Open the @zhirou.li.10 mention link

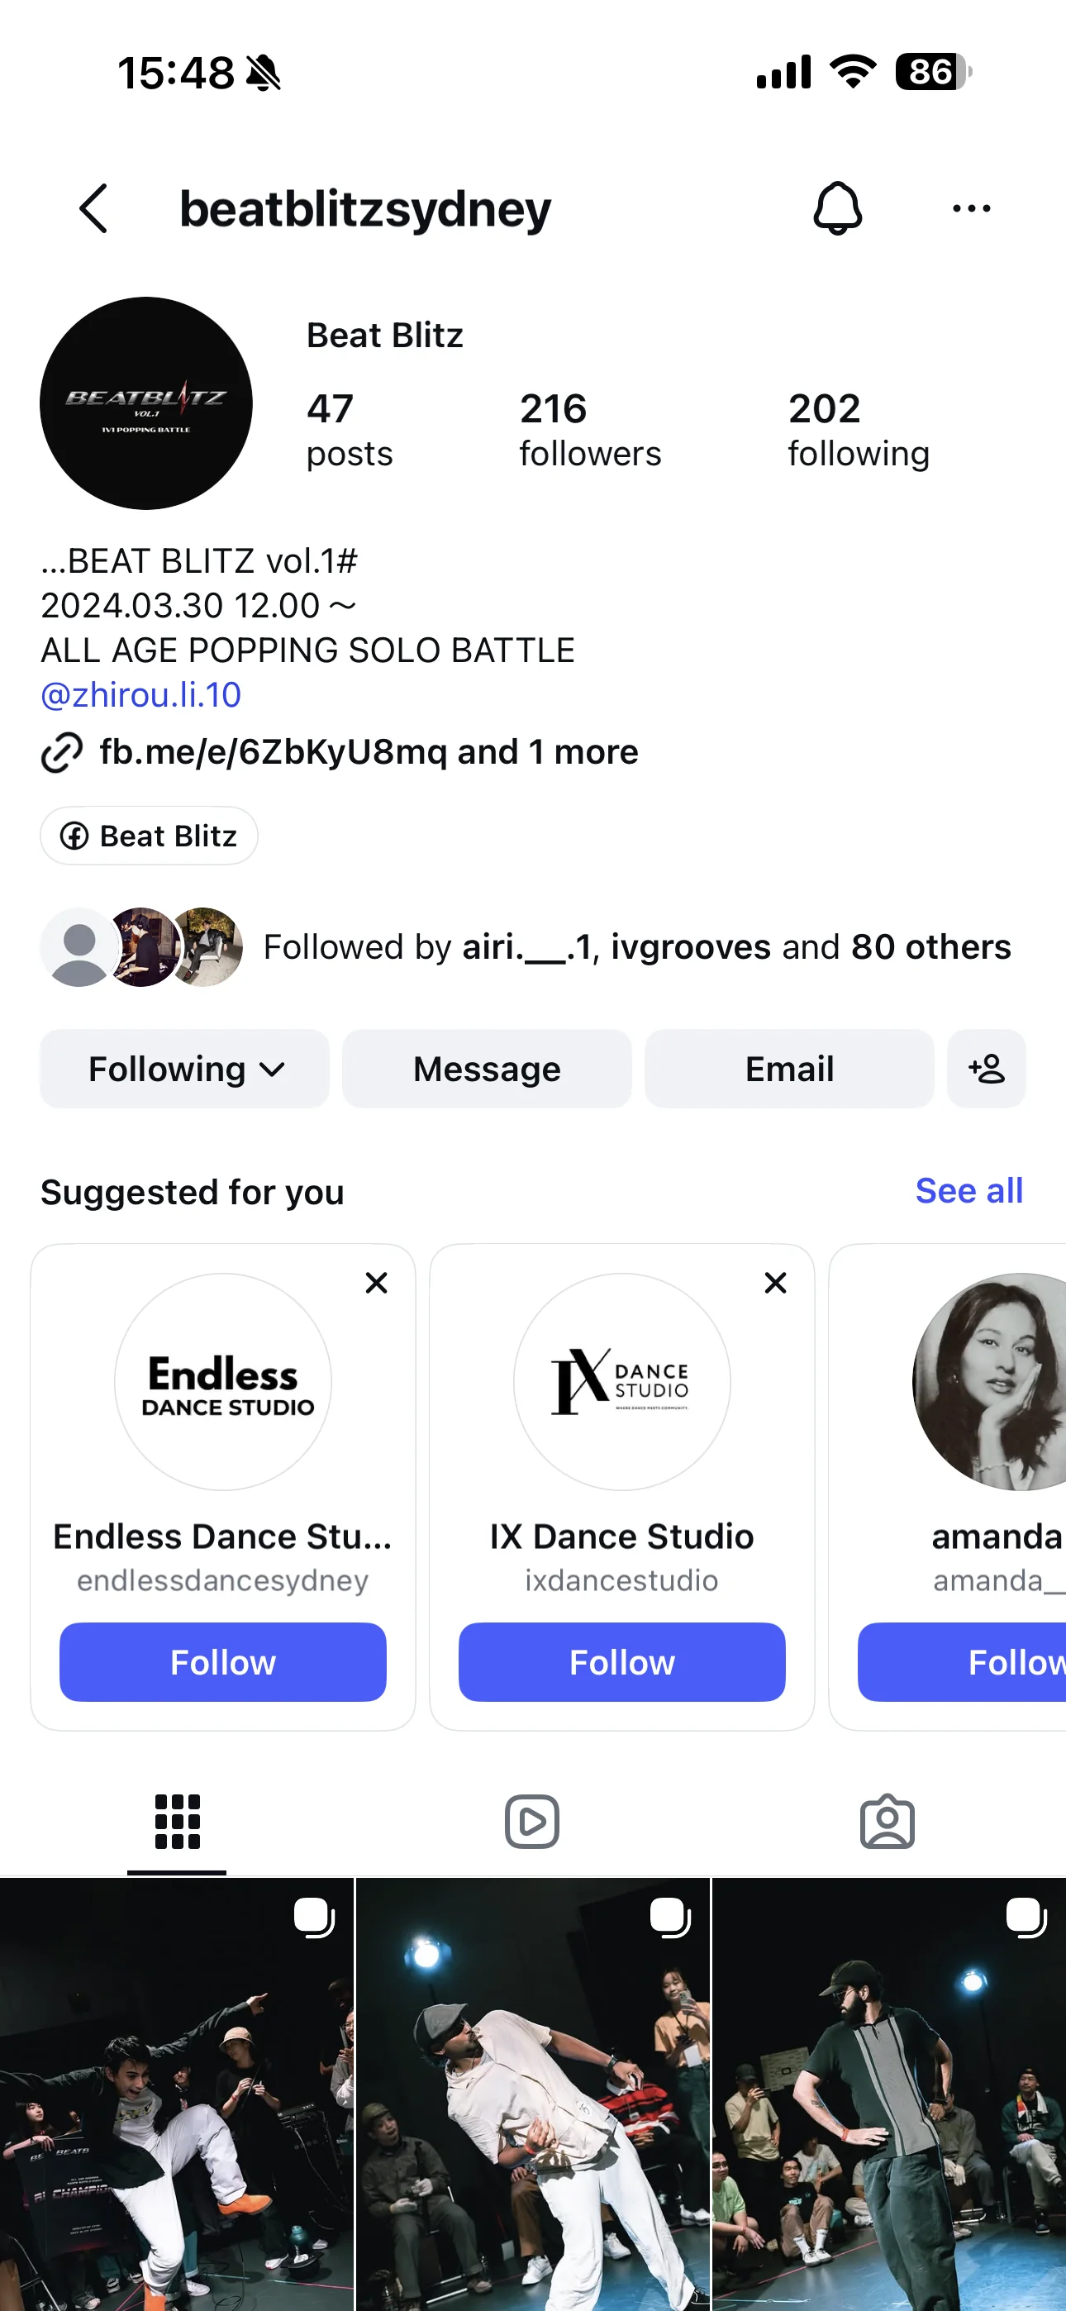click(140, 695)
